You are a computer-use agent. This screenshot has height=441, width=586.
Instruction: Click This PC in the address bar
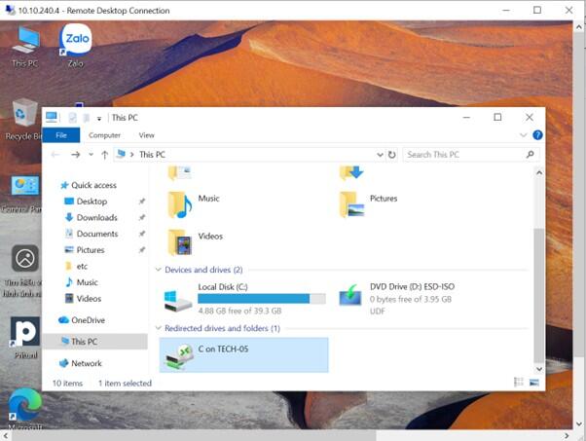152,155
